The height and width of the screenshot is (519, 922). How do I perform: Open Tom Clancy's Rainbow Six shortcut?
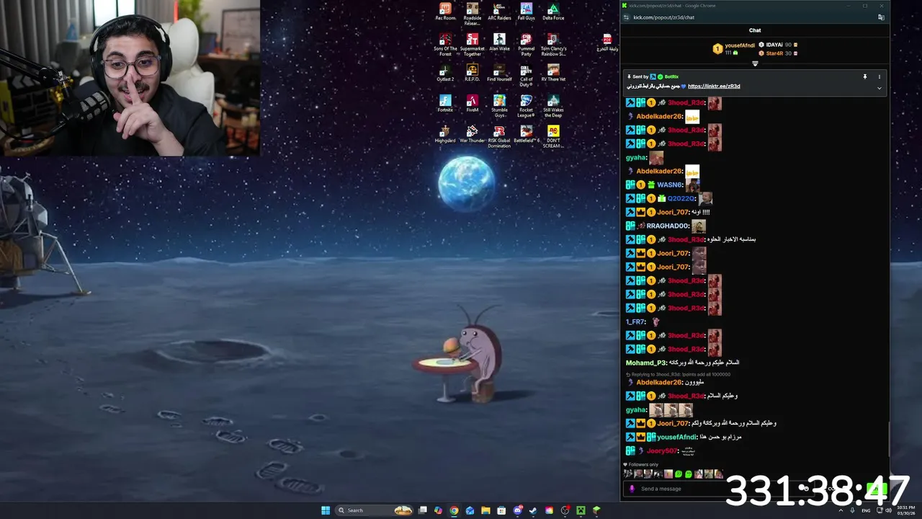553,45
